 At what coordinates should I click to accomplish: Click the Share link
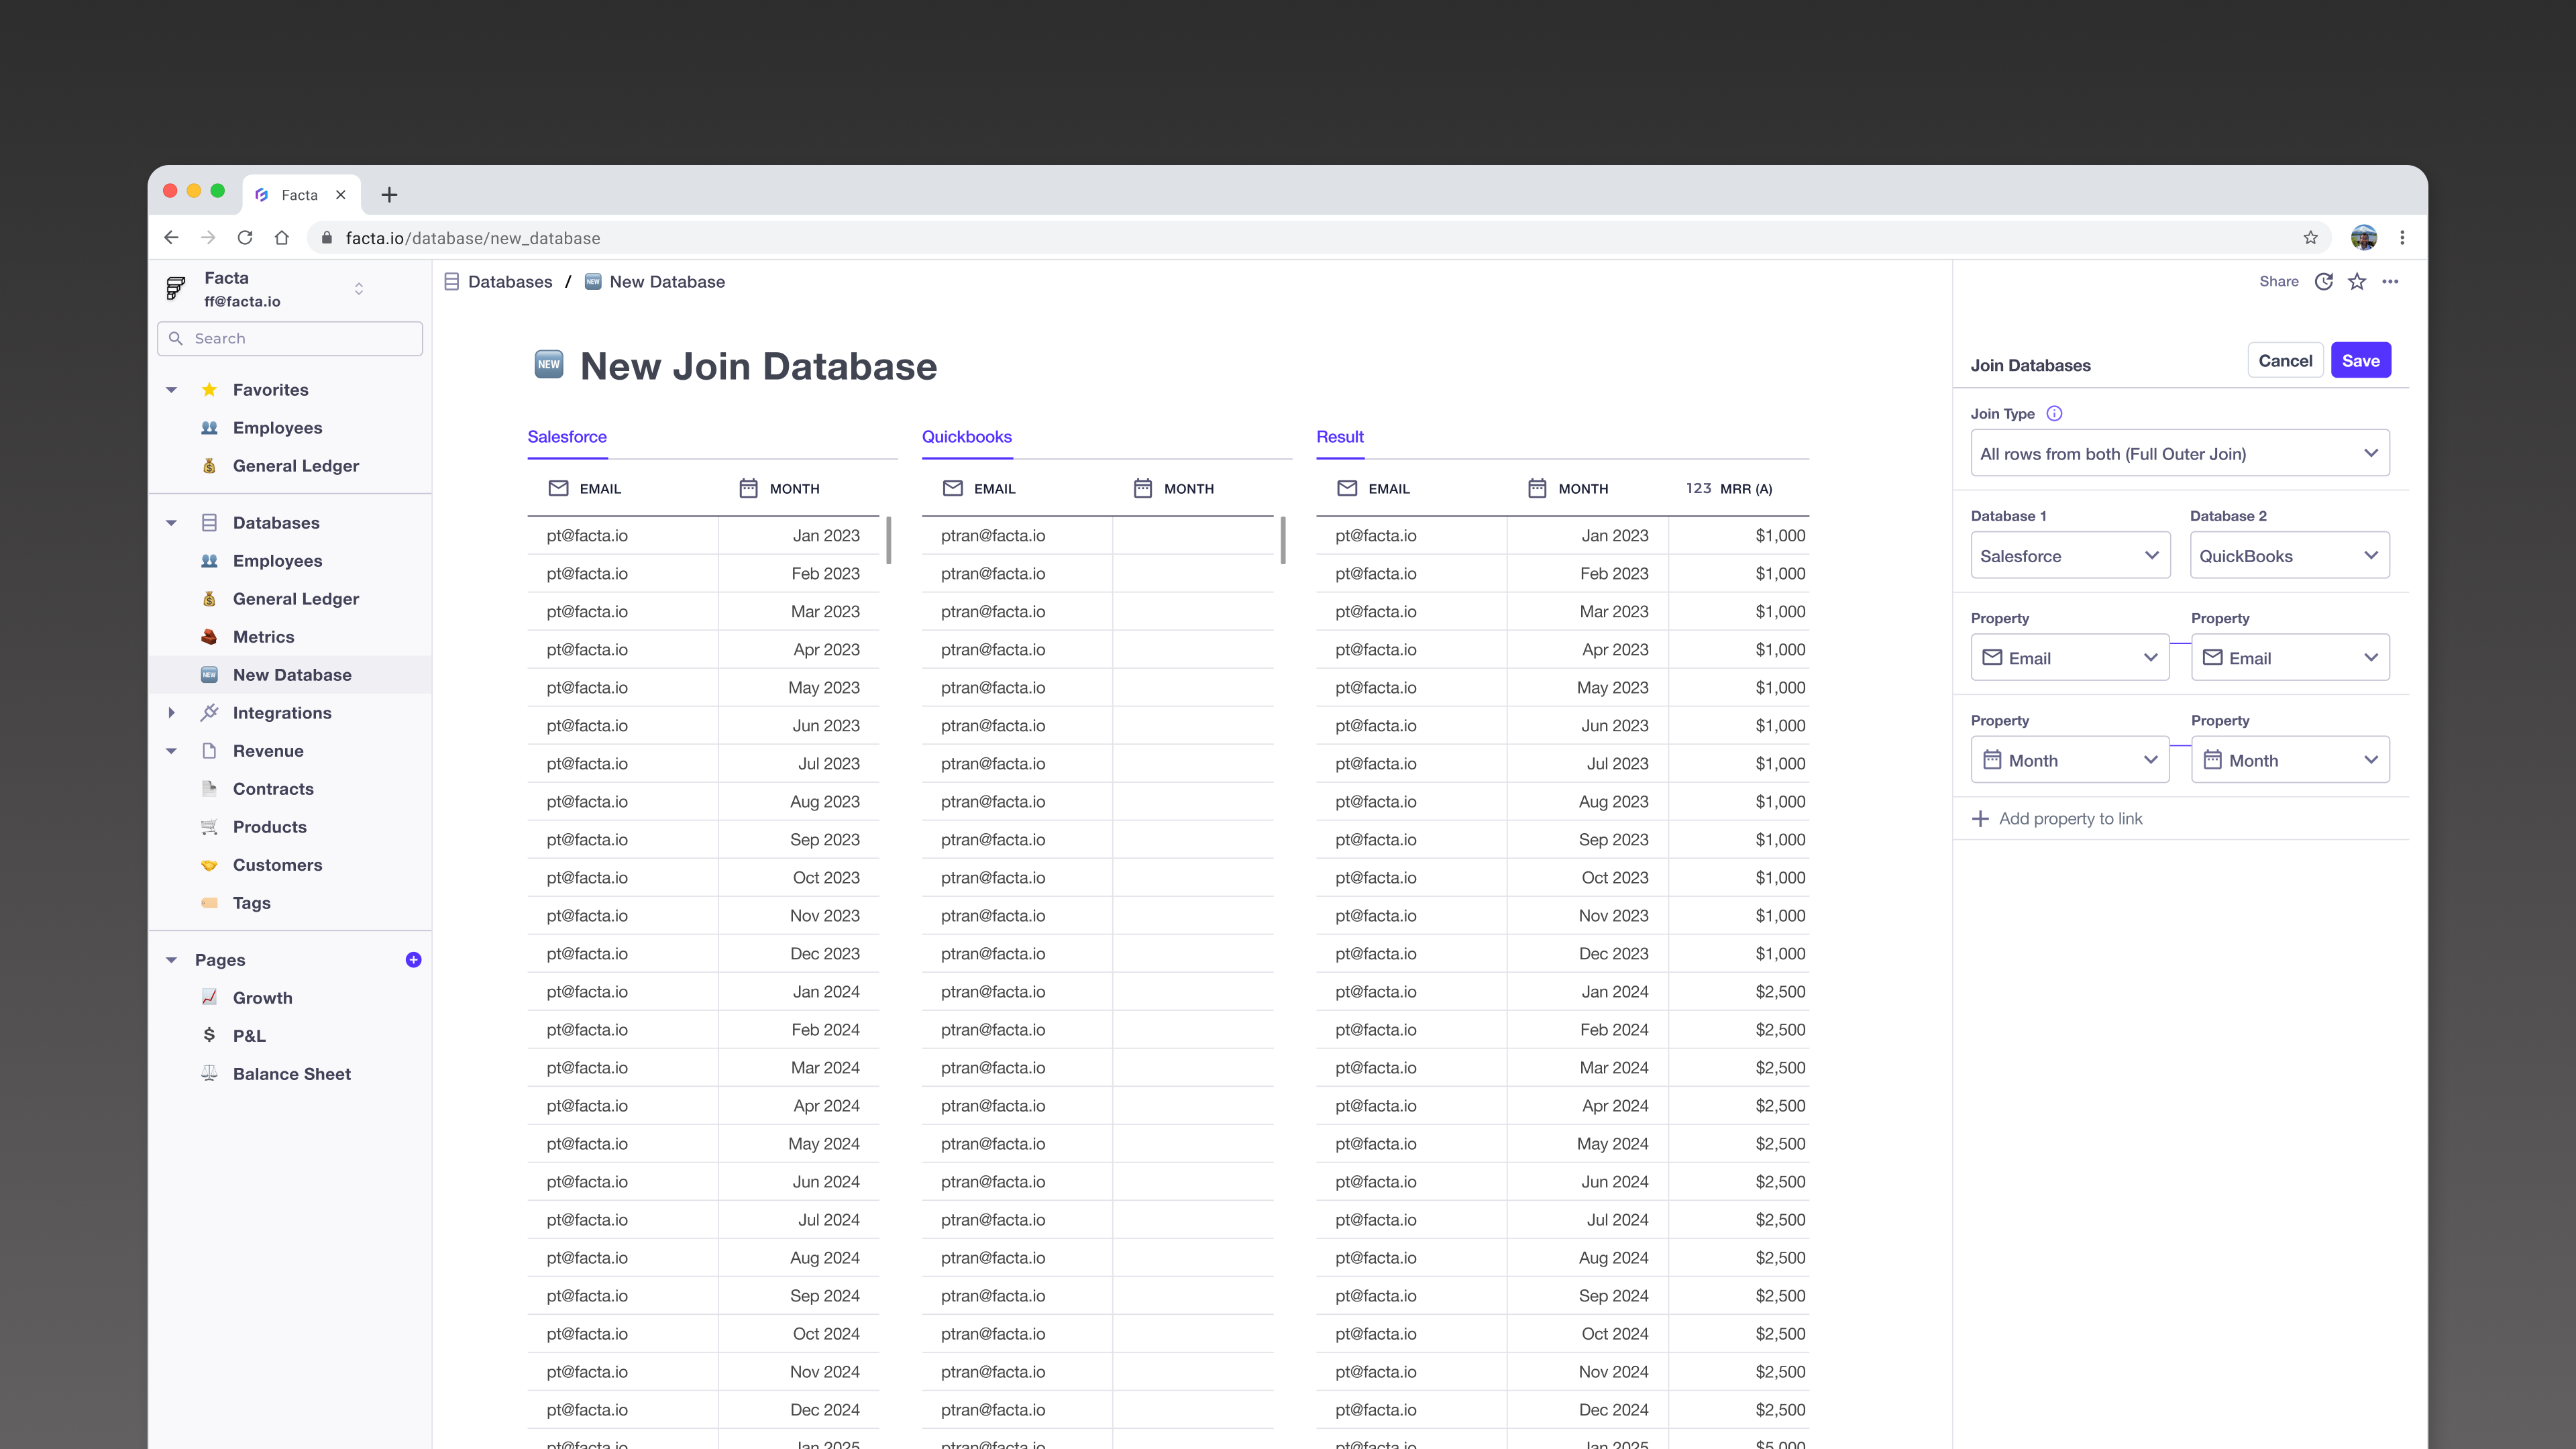point(2280,281)
